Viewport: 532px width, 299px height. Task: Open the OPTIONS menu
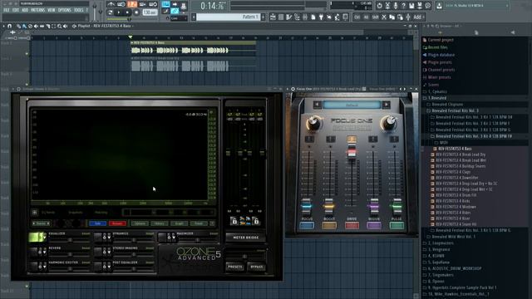coord(65,10)
